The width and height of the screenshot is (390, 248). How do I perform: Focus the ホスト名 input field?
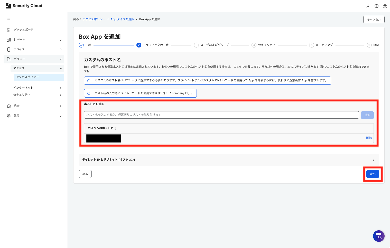click(x=221, y=115)
